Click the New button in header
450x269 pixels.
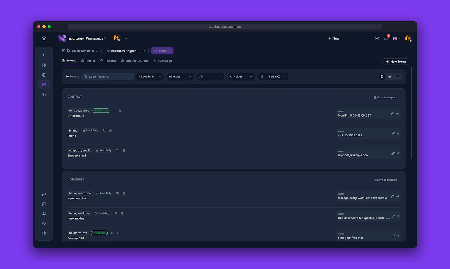334,38
